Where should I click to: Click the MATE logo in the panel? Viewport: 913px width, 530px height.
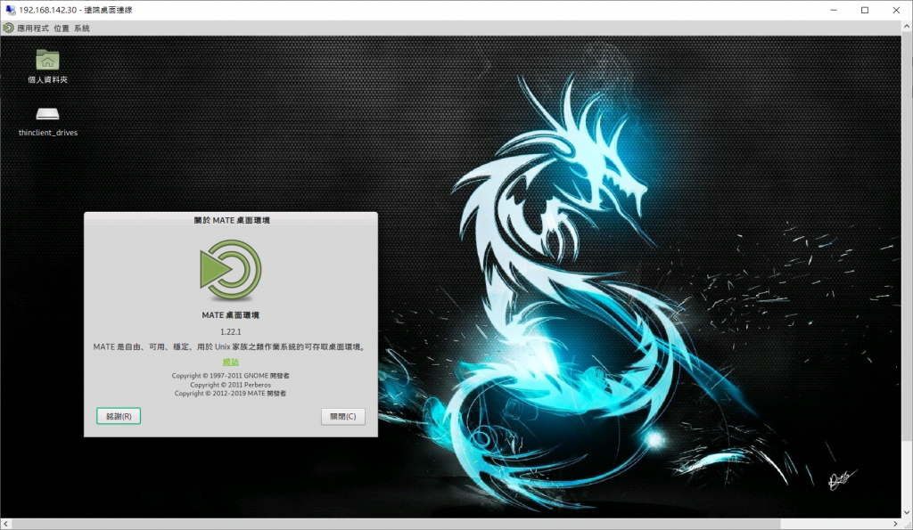(8, 28)
